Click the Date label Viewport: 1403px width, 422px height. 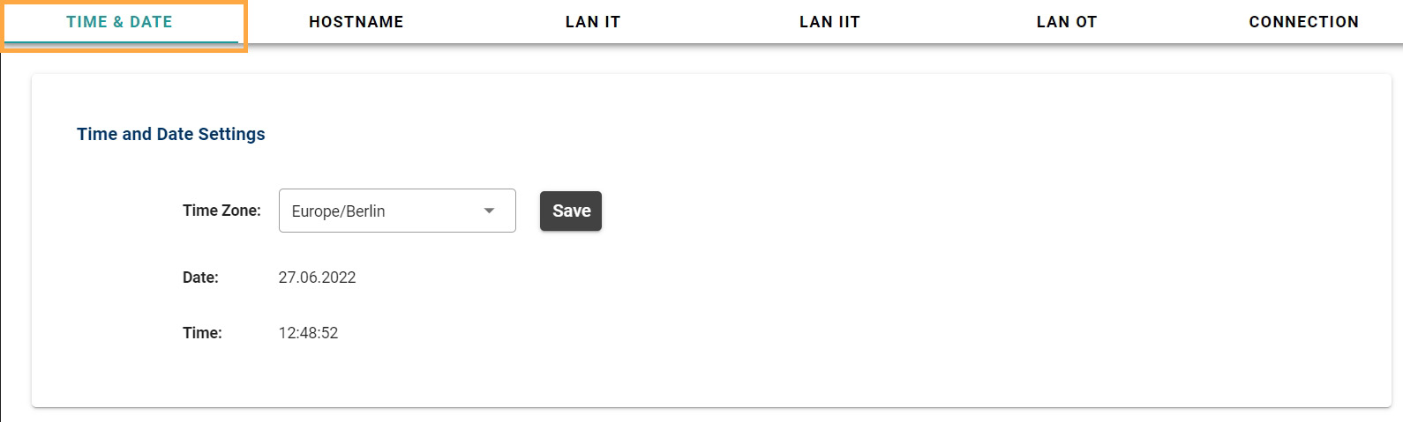(x=200, y=278)
